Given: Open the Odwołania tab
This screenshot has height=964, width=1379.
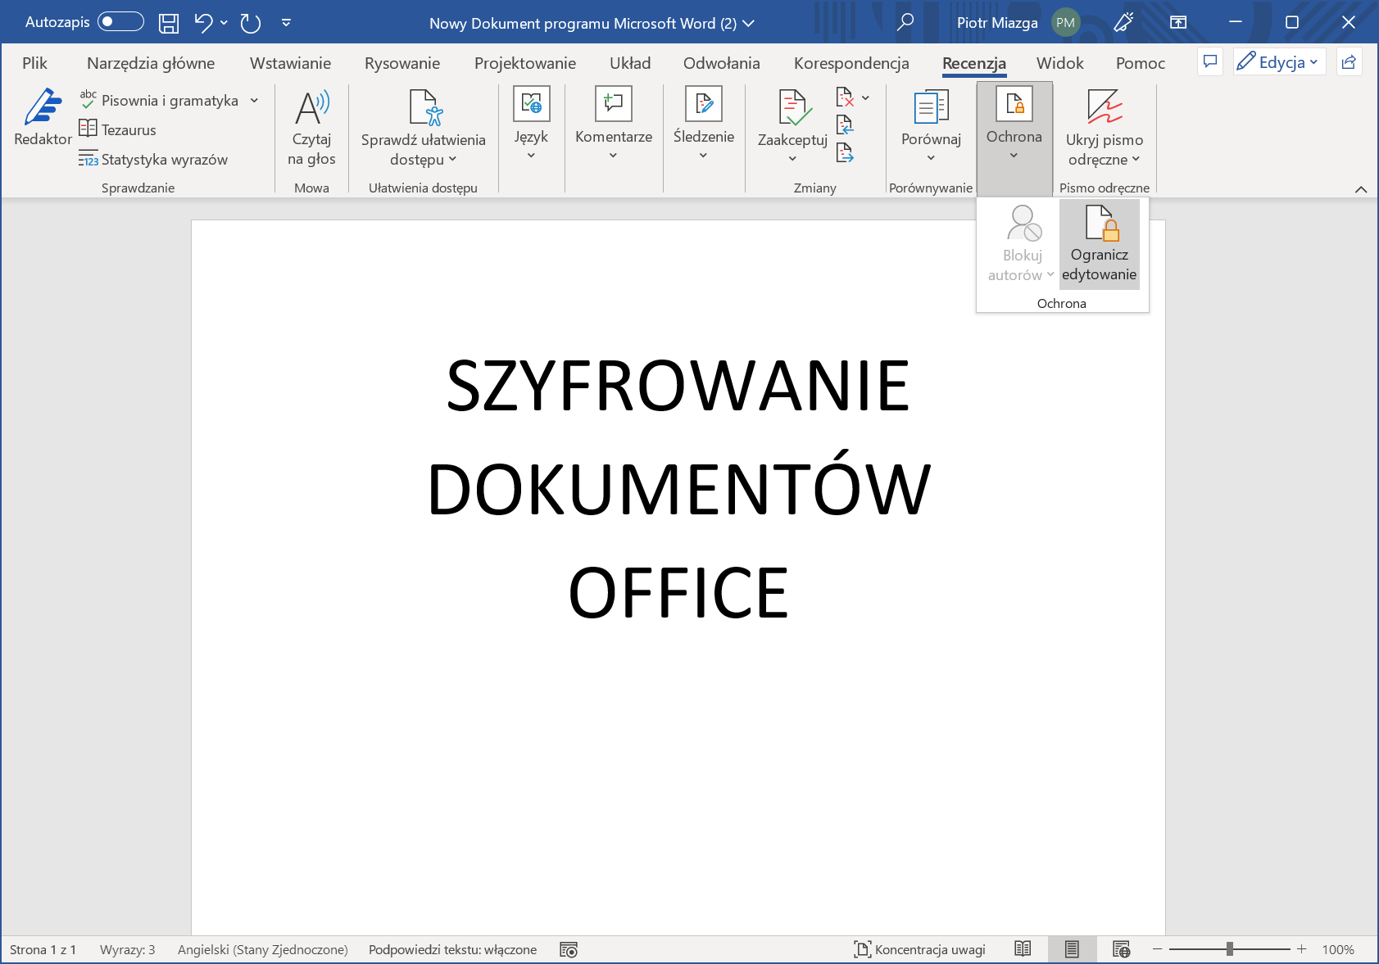Looking at the screenshot, I should click(x=722, y=63).
